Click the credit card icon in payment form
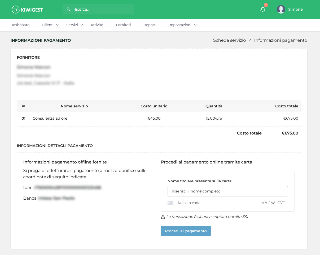320x256 pixels. 170,203
